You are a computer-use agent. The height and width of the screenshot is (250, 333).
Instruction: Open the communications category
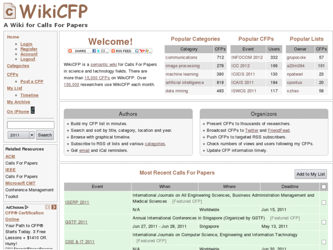pyautogui.click(x=181, y=57)
